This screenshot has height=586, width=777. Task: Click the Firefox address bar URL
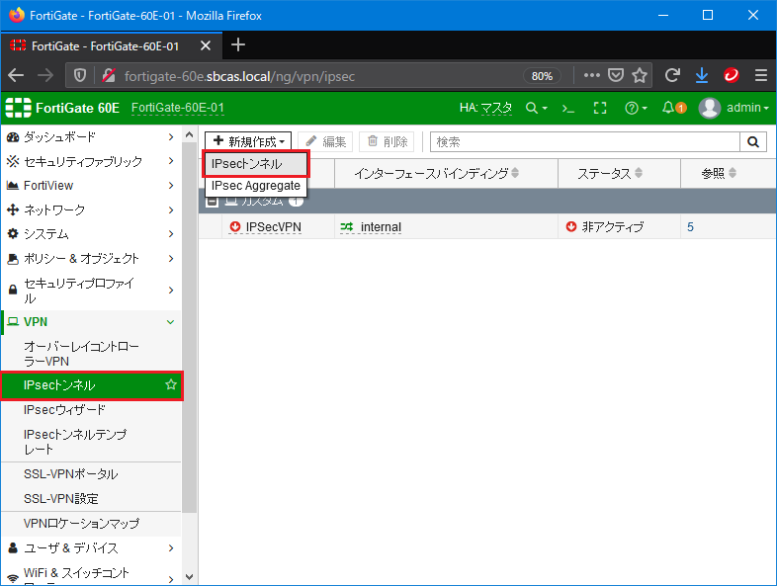240,76
